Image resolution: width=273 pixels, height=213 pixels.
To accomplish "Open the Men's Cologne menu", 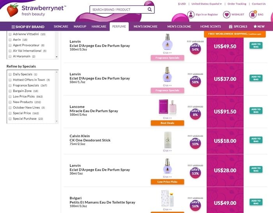I will click(x=179, y=27).
